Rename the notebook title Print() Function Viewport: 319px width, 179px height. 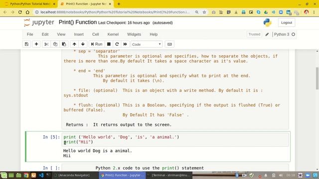tap(78, 22)
